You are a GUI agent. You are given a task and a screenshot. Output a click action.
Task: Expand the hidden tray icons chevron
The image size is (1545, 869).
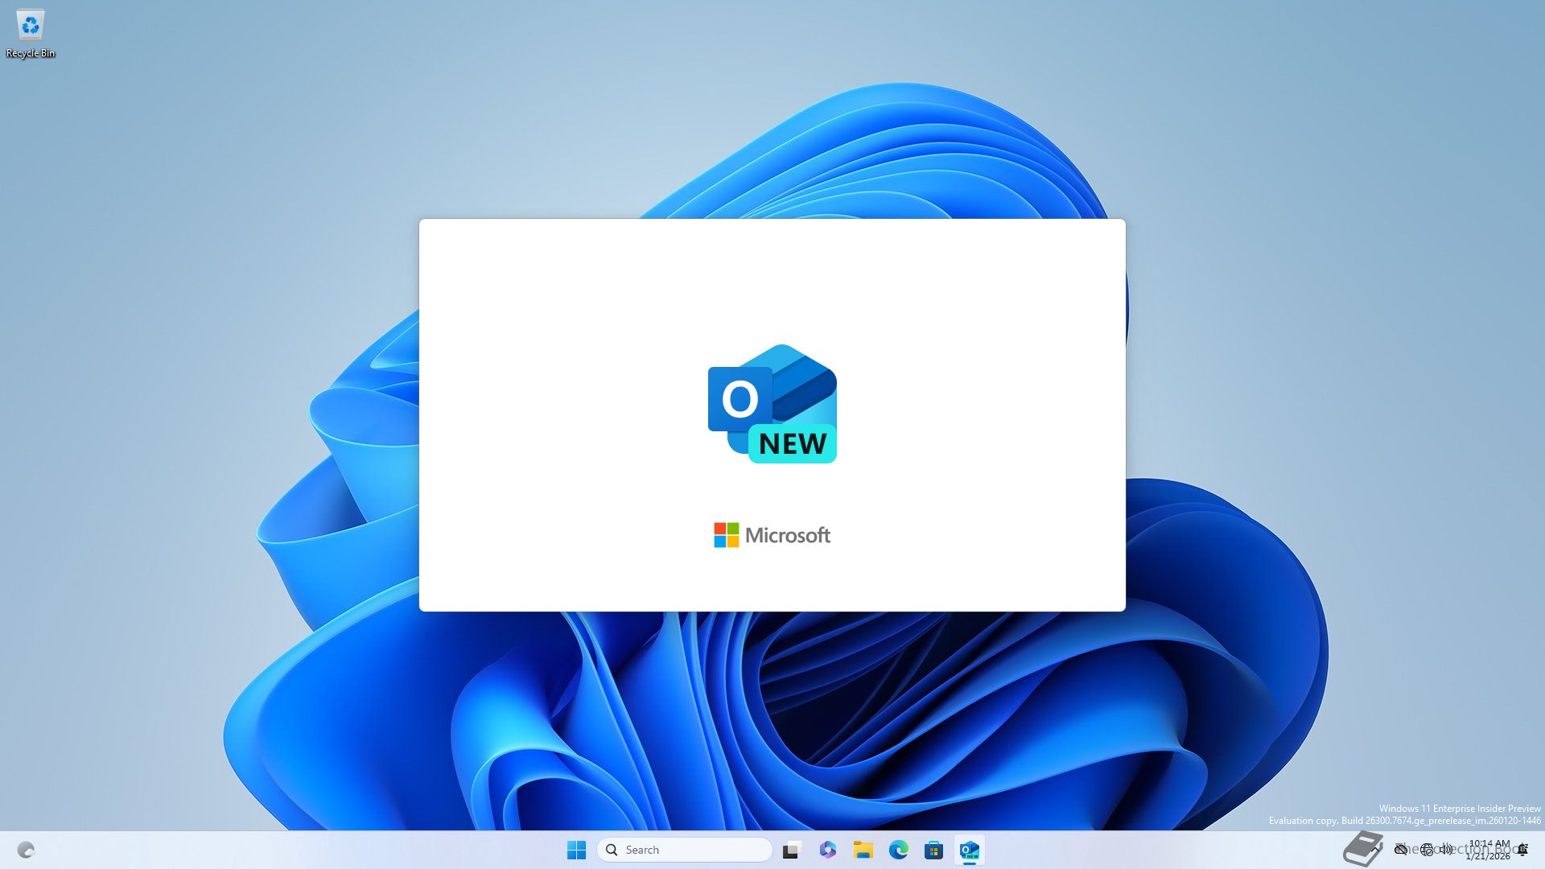[1377, 849]
